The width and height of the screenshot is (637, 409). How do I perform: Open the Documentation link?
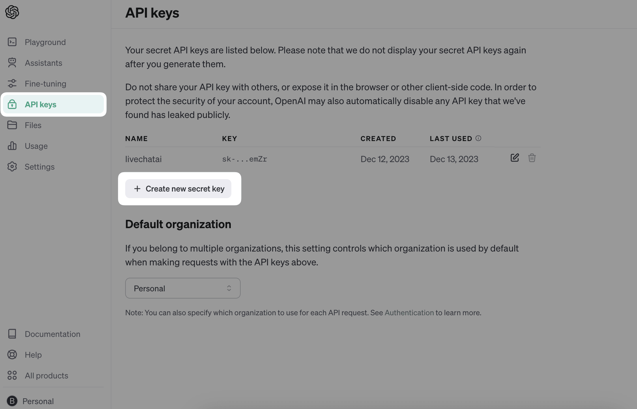53,334
